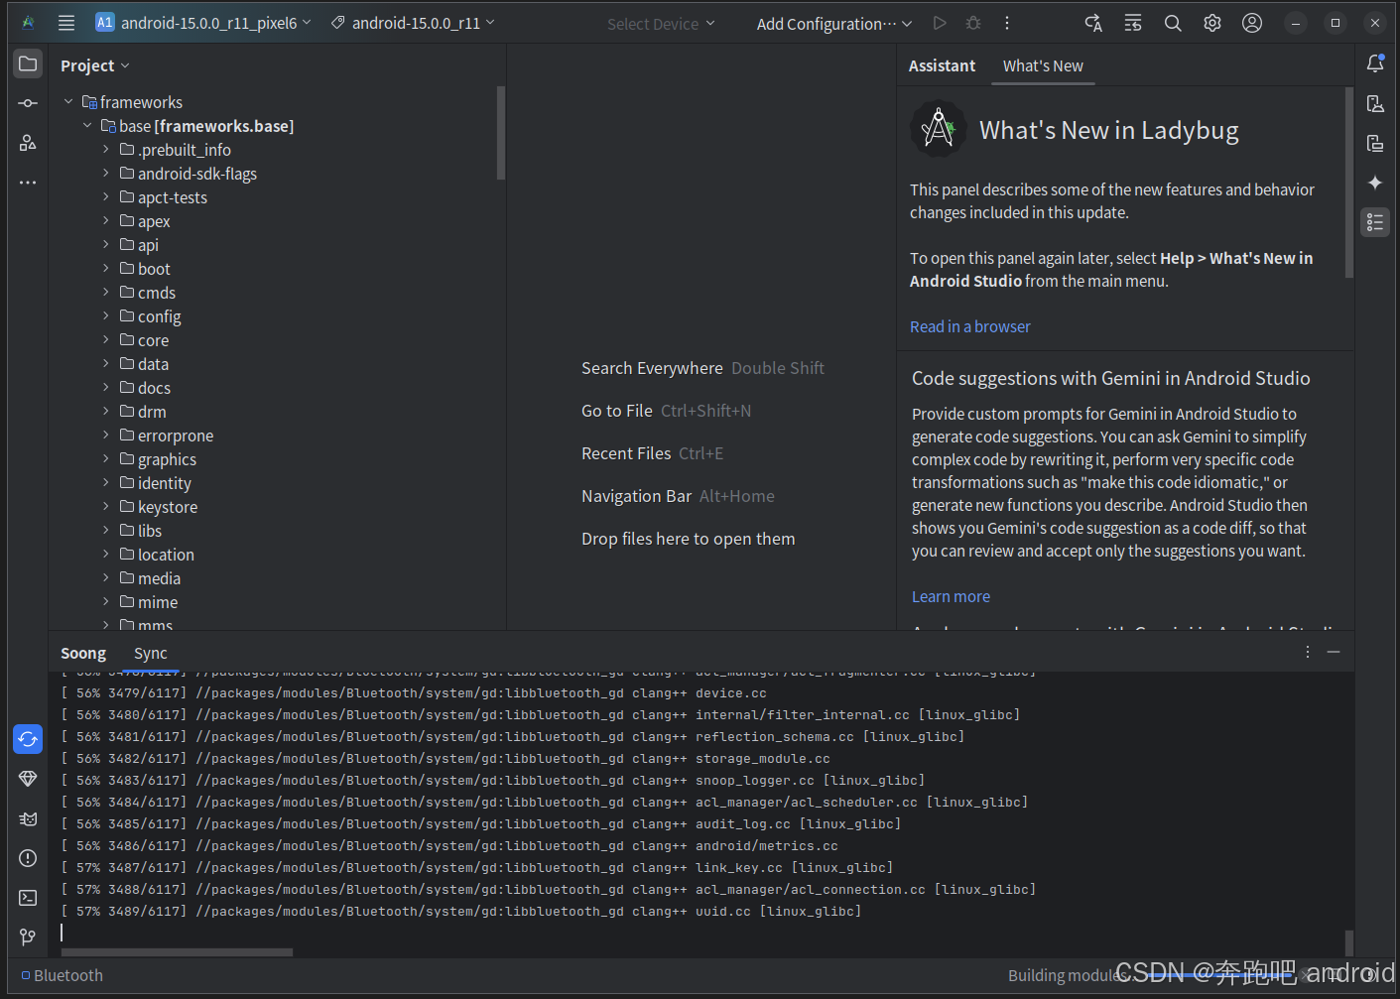1400x999 pixels.
Task: Start debugging with the bug icon
Action: click(973, 23)
